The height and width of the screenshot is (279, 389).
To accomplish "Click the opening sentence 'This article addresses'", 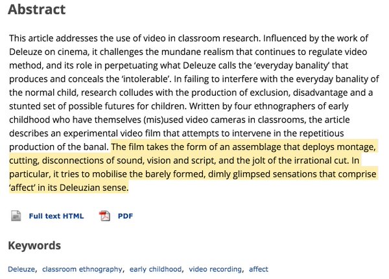I will point(53,38).
